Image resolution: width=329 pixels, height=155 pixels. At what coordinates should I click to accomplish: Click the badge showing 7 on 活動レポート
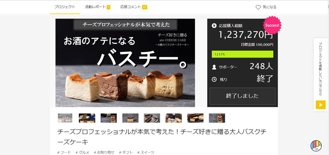click(108, 7)
